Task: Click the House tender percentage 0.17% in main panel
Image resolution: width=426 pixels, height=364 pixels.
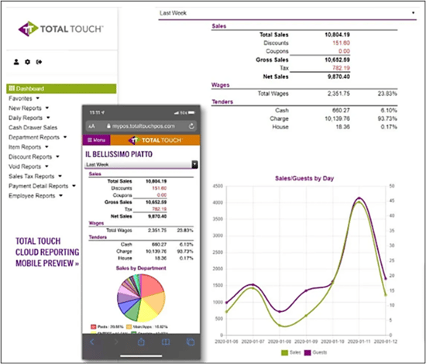Action: click(389, 127)
